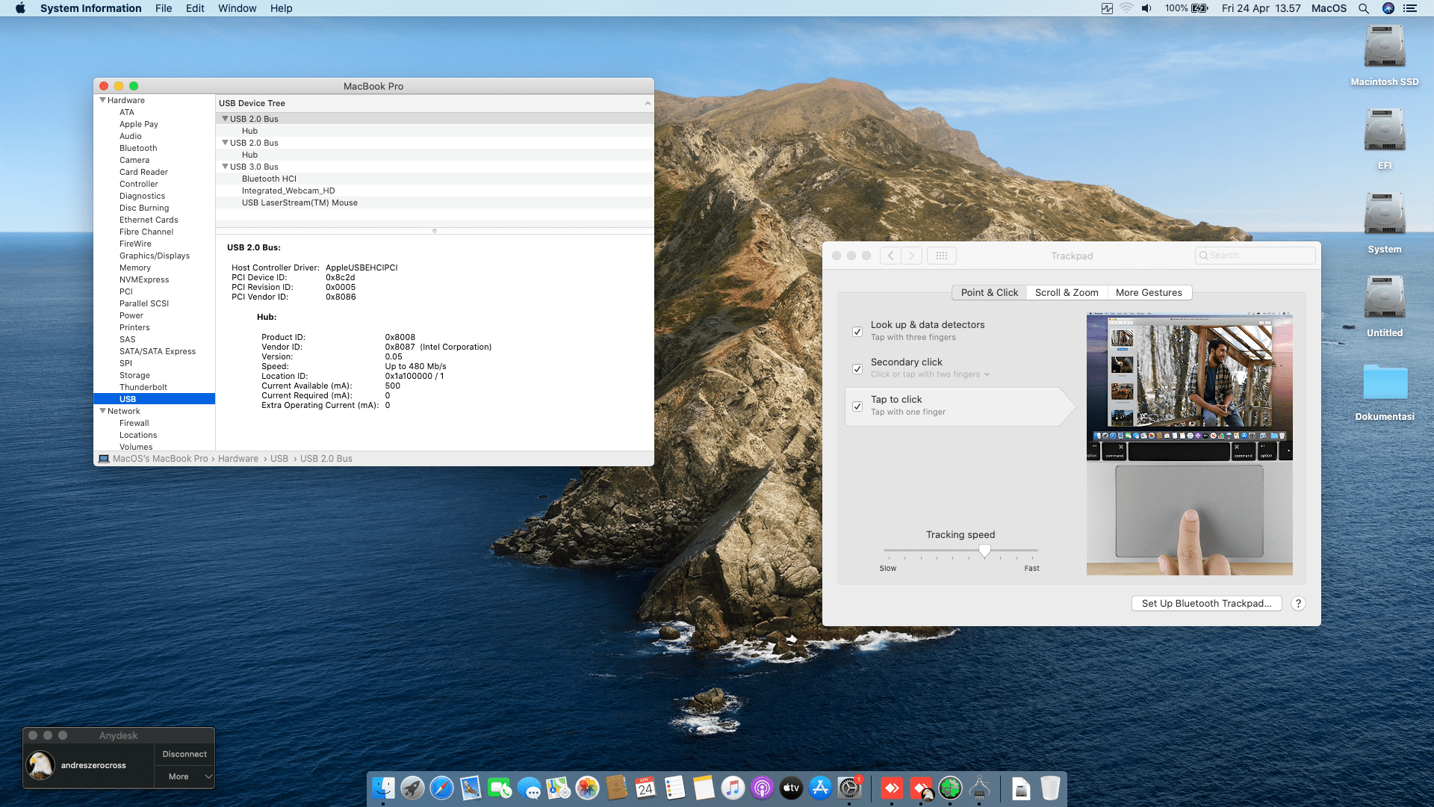1434x807 pixels.
Task: Uncheck Look up & data detectors
Action: pyautogui.click(x=857, y=331)
